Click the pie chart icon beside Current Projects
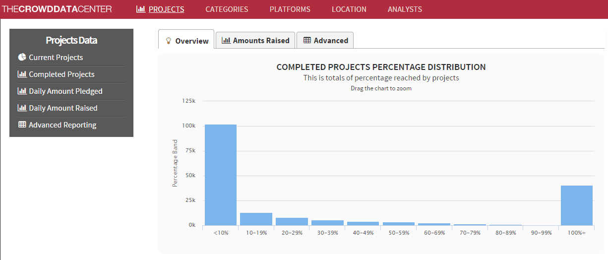Screen dimensions: 608x260 [22, 57]
